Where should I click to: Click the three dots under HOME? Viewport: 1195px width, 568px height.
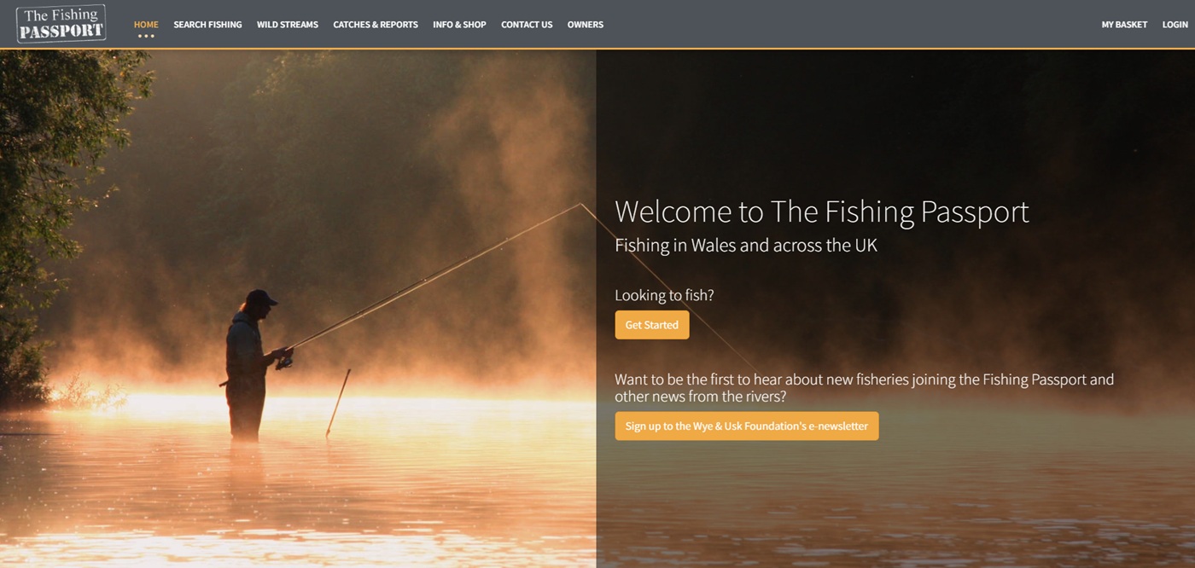point(146,36)
